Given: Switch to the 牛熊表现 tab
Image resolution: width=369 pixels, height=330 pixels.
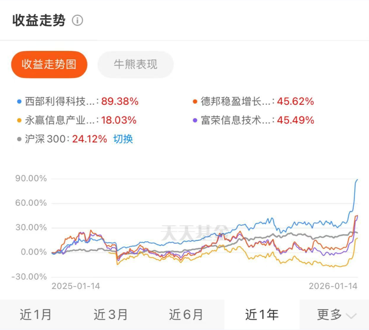Looking at the screenshot, I should (x=135, y=64).
